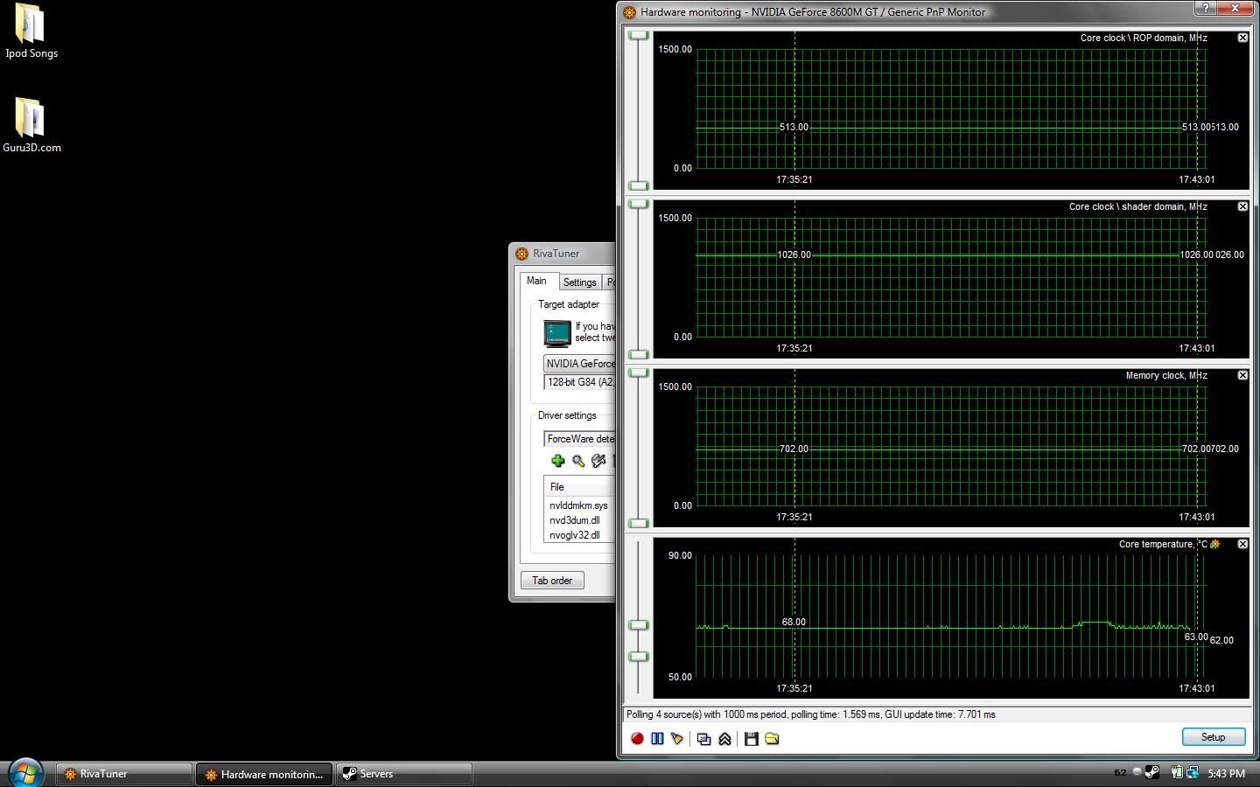This screenshot has width=1260, height=787.
Task: Click the upper slider handle on Core temperature graph
Action: pyautogui.click(x=639, y=625)
